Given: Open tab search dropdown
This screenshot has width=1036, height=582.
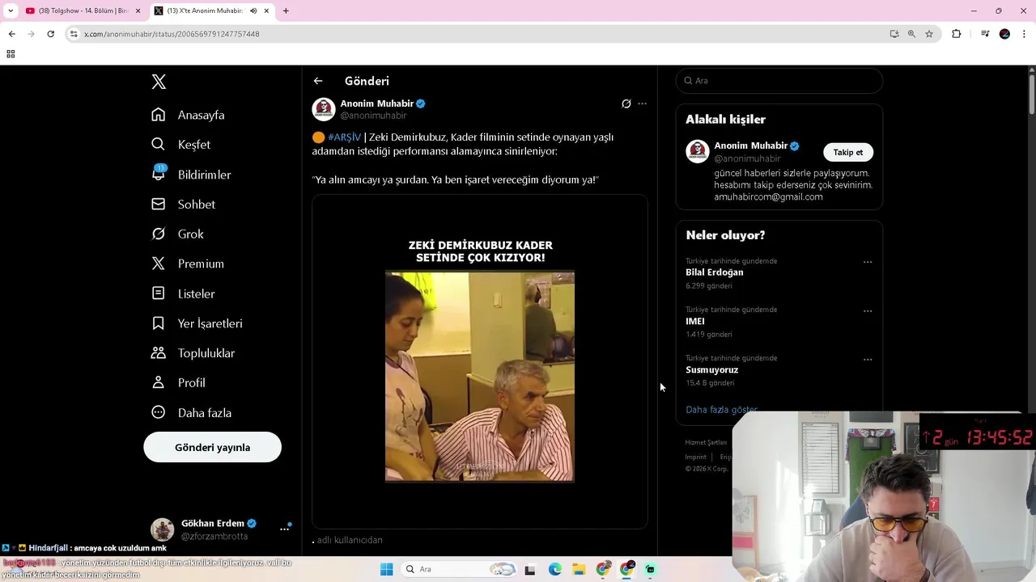Looking at the screenshot, I should click(x=10, y=11).
